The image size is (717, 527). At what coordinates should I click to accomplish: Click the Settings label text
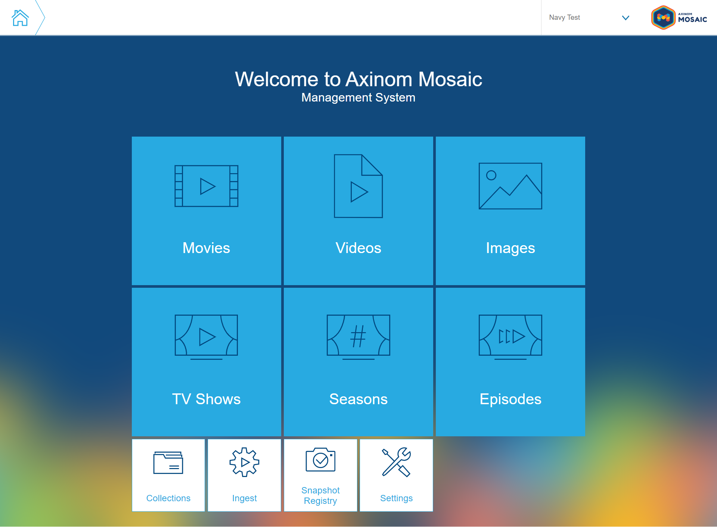coord(396,498)
